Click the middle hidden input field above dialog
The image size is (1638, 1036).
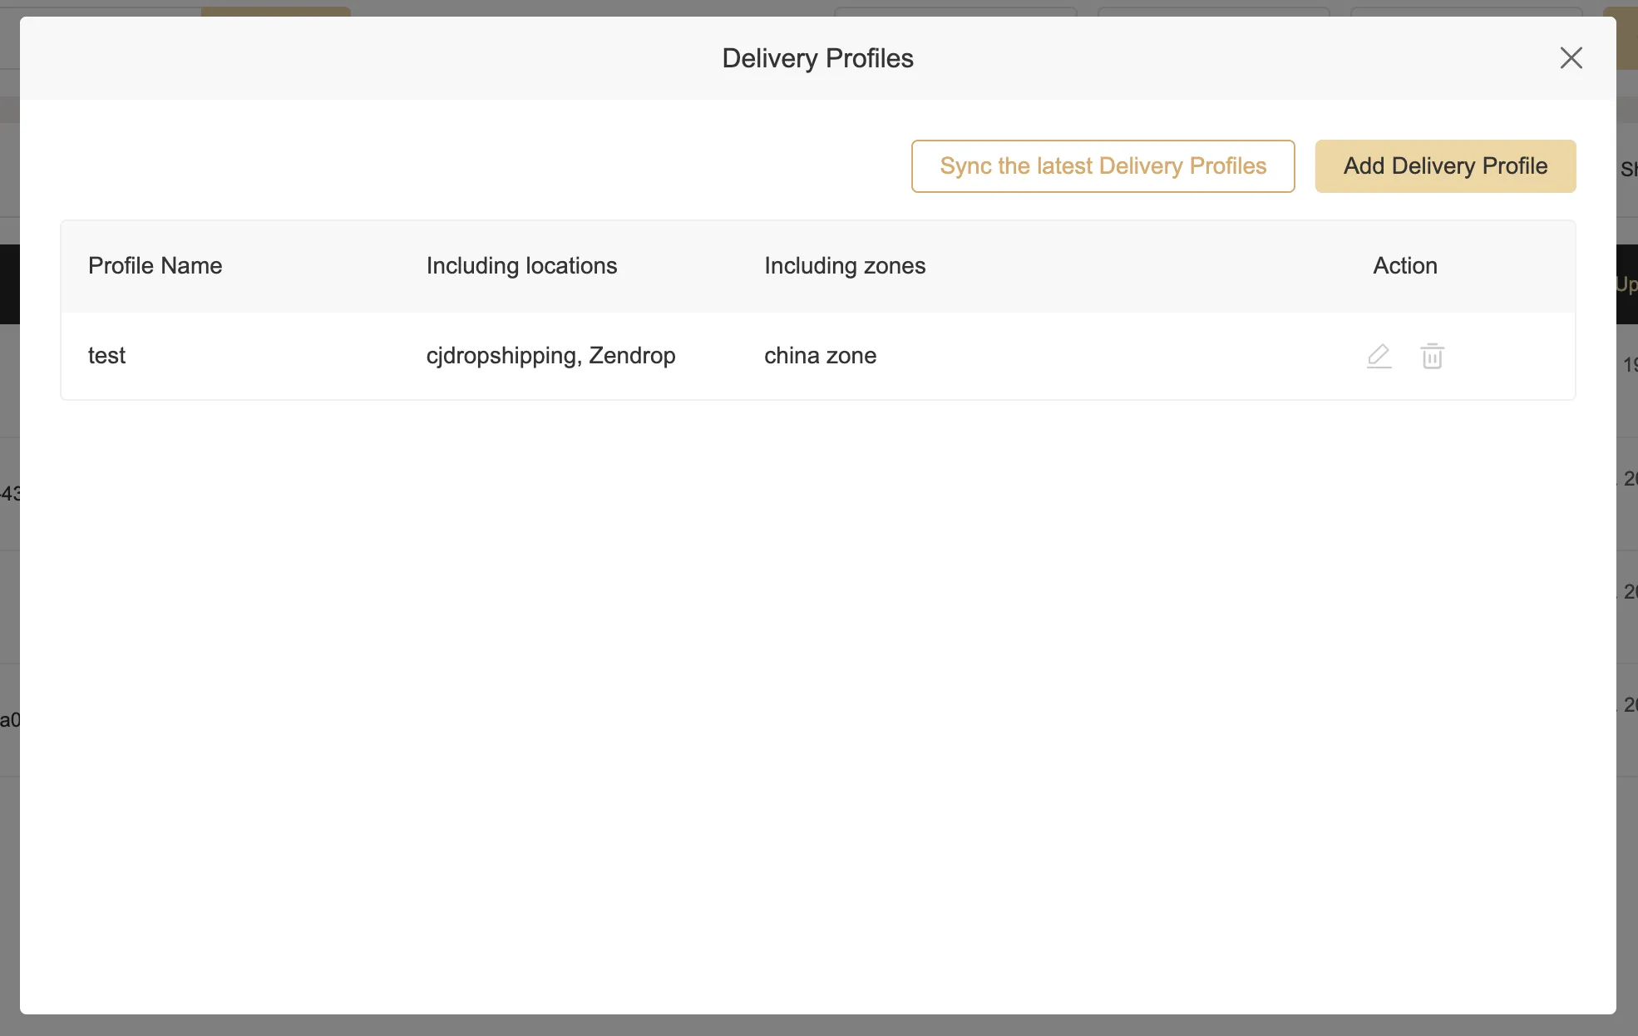point(1213,11)
